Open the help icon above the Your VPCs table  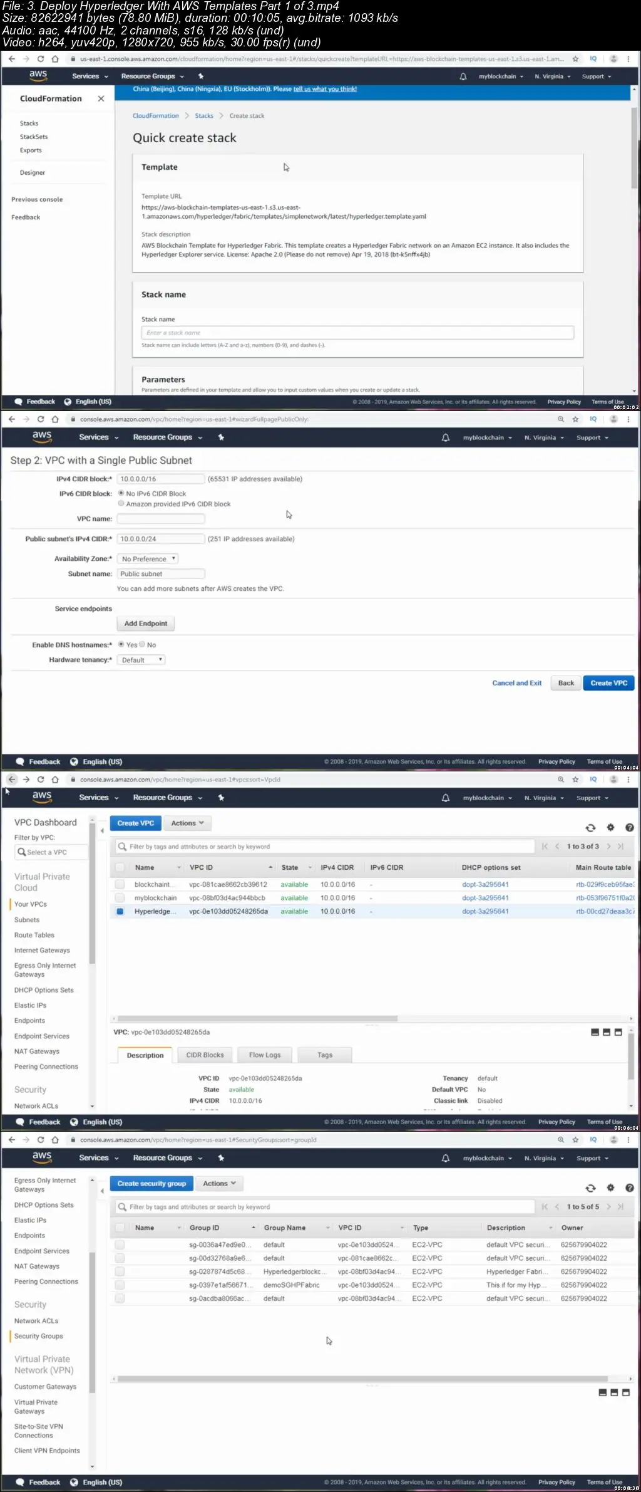[x=630, y=828]
